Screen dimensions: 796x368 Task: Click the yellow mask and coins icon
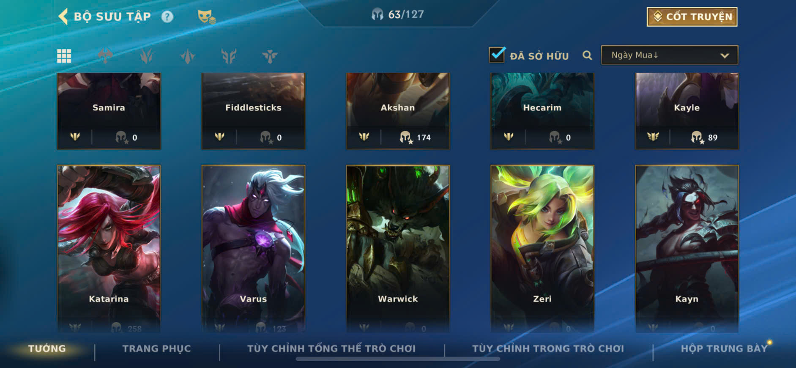(207, 17)
